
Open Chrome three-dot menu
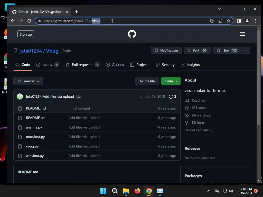(255, 21)
